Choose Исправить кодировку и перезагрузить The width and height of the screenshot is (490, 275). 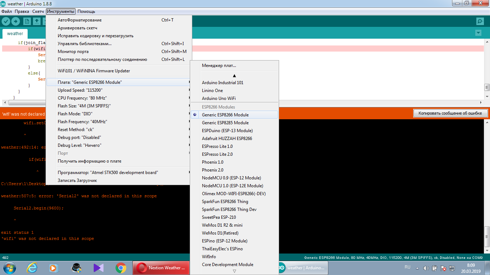119,36
